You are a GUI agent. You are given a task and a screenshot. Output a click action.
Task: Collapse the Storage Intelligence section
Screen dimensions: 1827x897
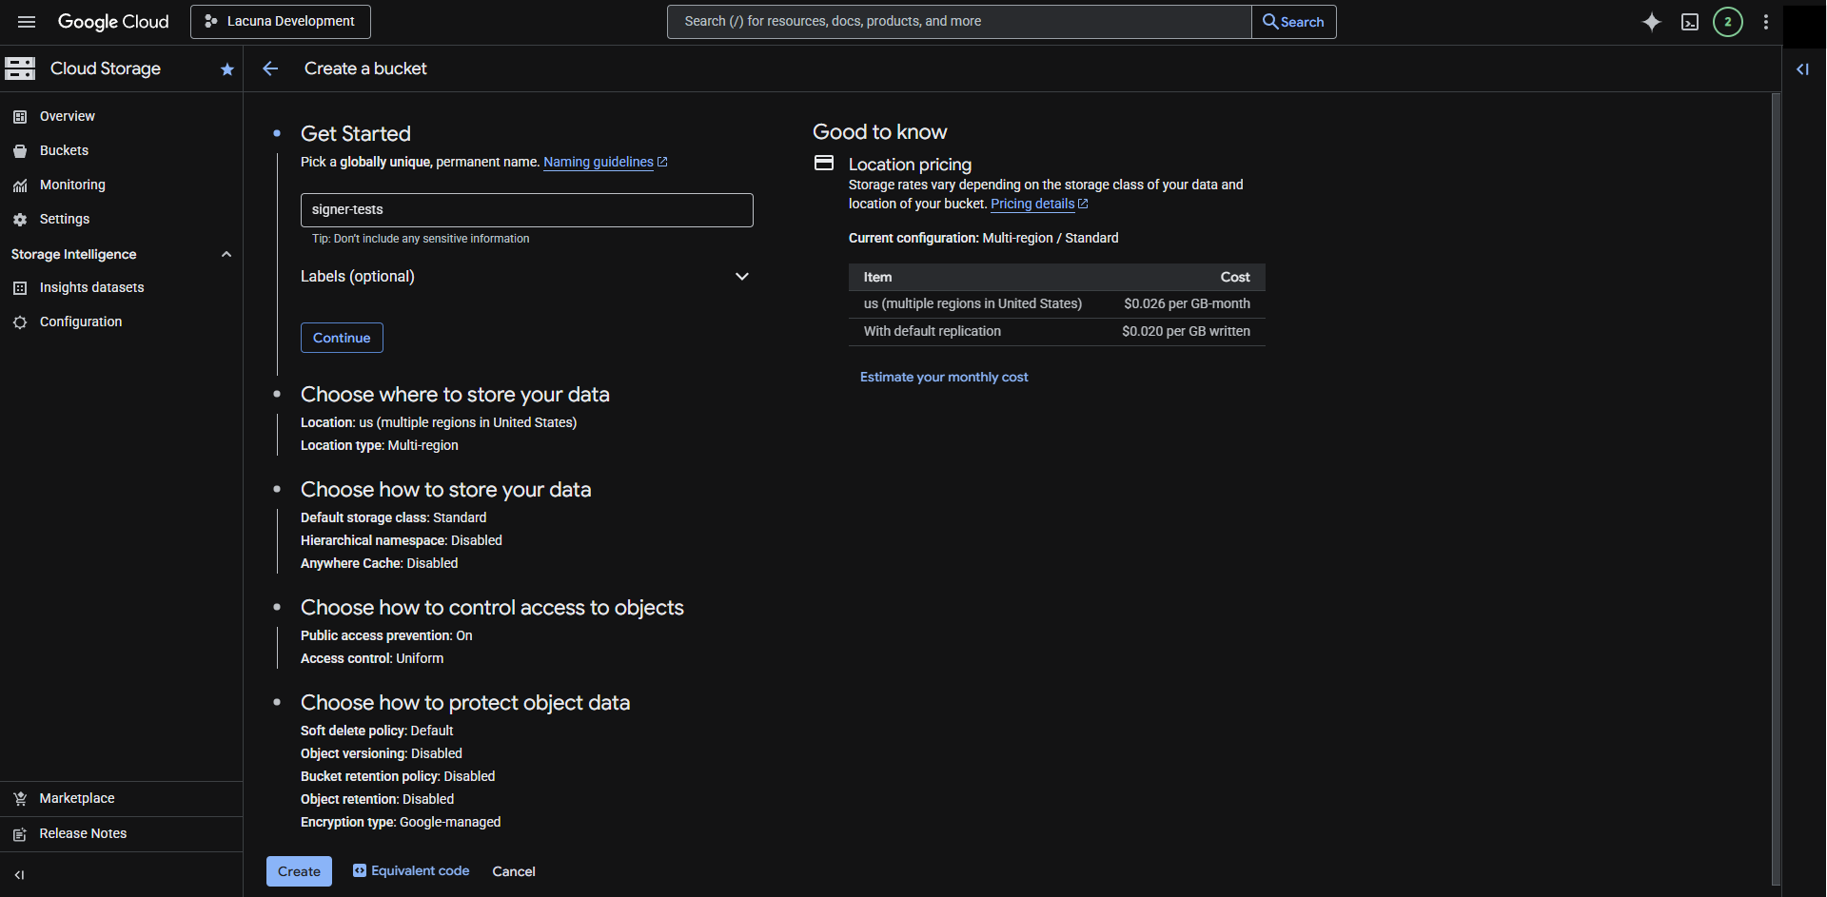pyautogui.click(x=226, y=254)
